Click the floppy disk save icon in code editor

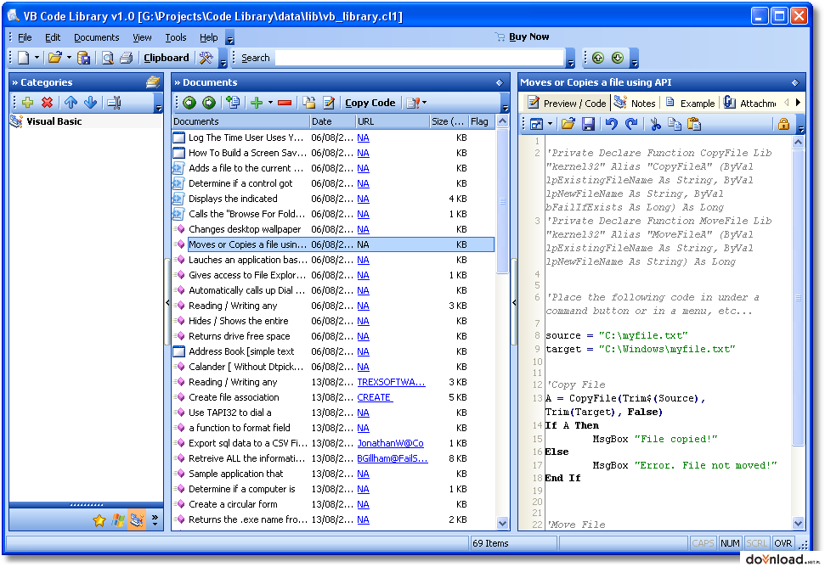[x=589, y=124]
